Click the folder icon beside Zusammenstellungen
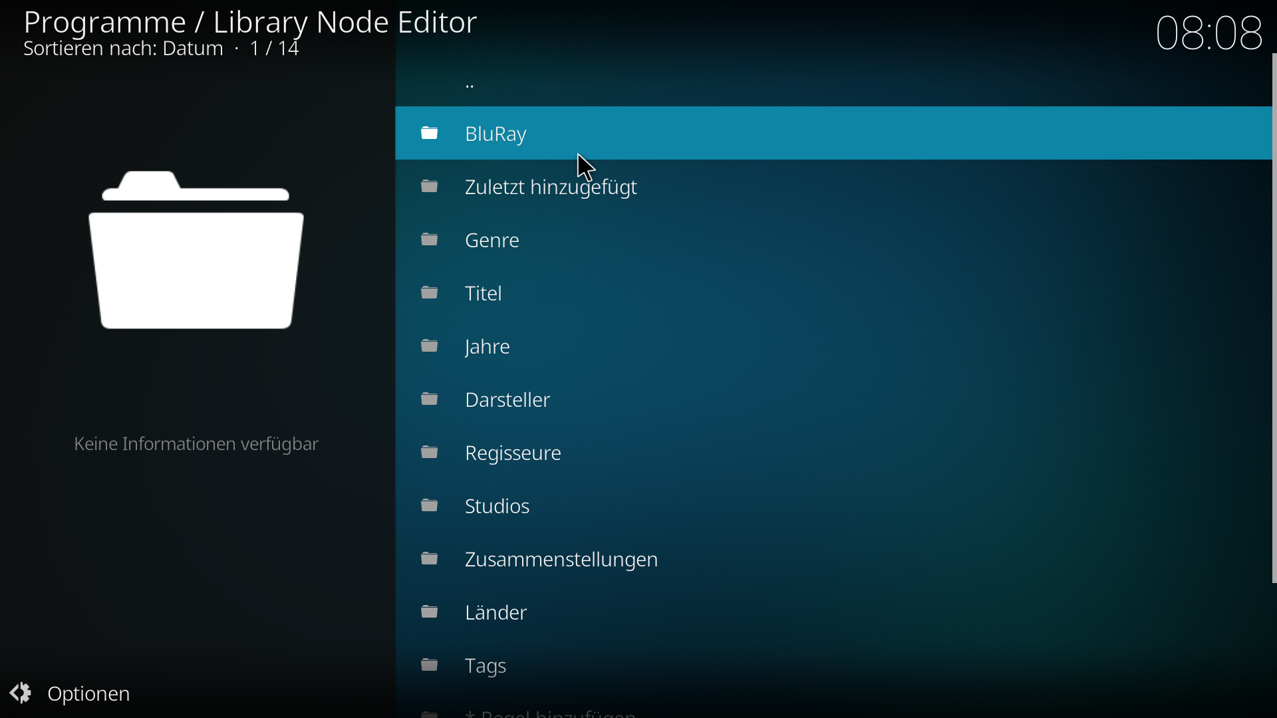Screen dimensions: 1277x718 (430, 559)
